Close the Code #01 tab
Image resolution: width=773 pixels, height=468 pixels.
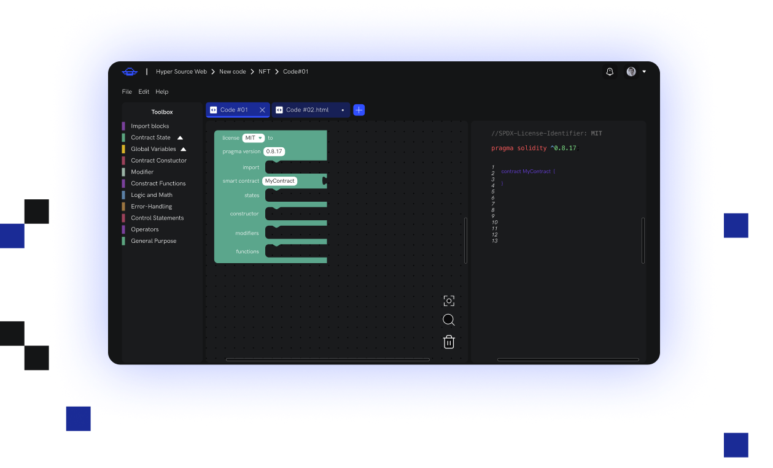coord(262,110)
